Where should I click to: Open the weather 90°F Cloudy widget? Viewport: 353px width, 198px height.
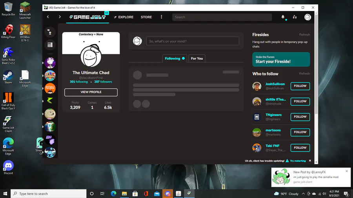click(x=286, y=194)
